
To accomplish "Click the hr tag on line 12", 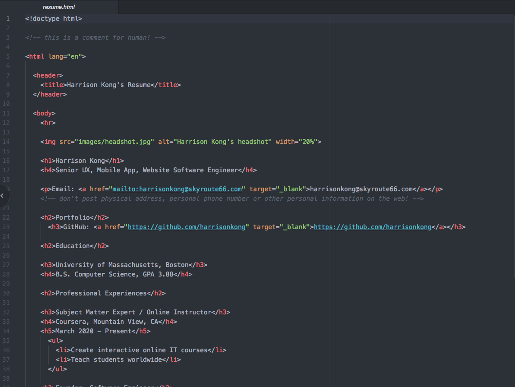I will click(x=48, y=123).
